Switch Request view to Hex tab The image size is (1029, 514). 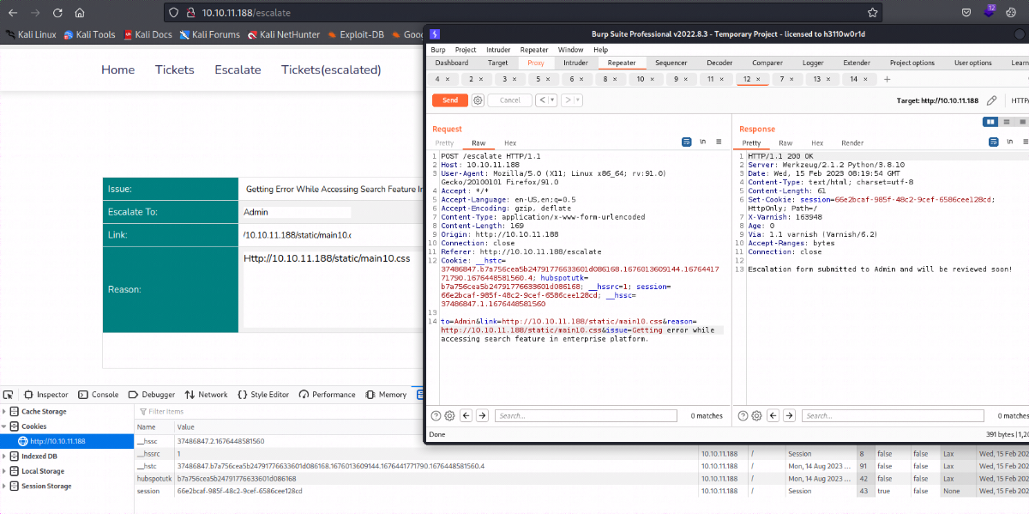(x=510, y=143)
